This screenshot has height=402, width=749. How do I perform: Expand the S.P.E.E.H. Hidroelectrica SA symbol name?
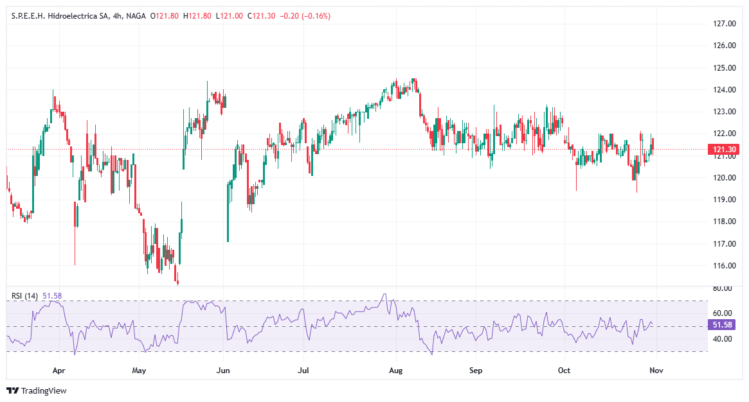point(58,14)
